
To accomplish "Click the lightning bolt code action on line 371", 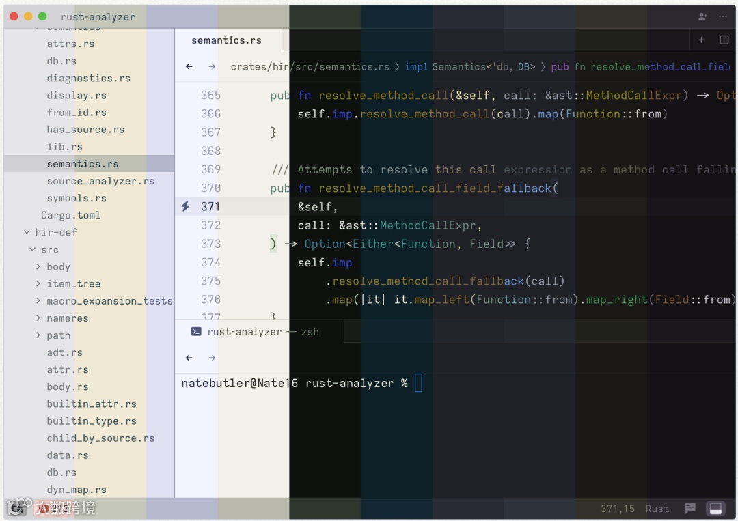I will (x=185, y=206).
